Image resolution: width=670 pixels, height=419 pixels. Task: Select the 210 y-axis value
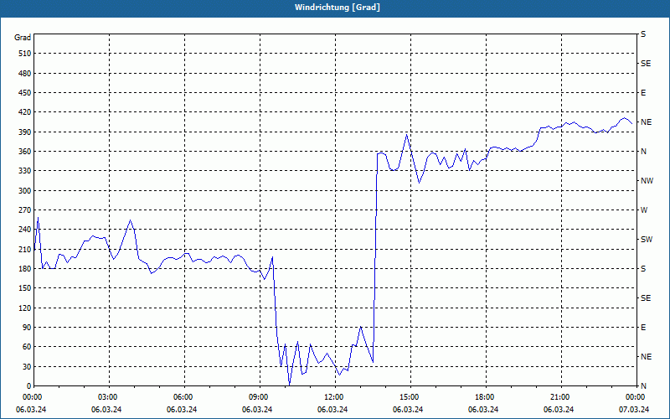25,249
